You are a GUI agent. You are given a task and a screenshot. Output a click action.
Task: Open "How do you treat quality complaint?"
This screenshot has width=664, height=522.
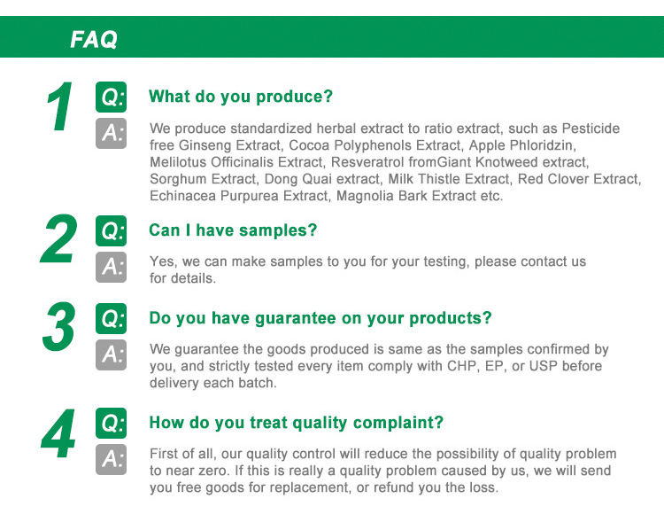296,423
